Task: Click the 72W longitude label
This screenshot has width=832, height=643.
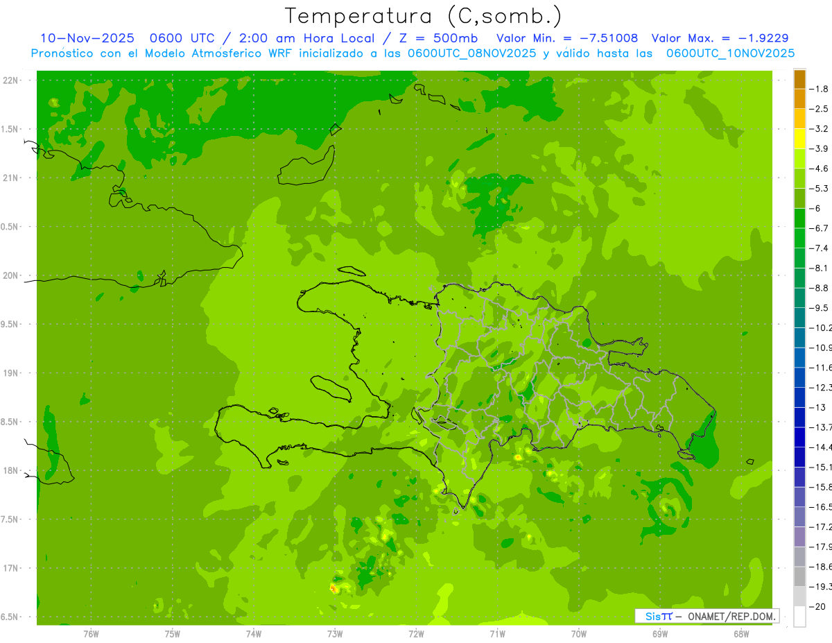Action: tap(416, 634)
